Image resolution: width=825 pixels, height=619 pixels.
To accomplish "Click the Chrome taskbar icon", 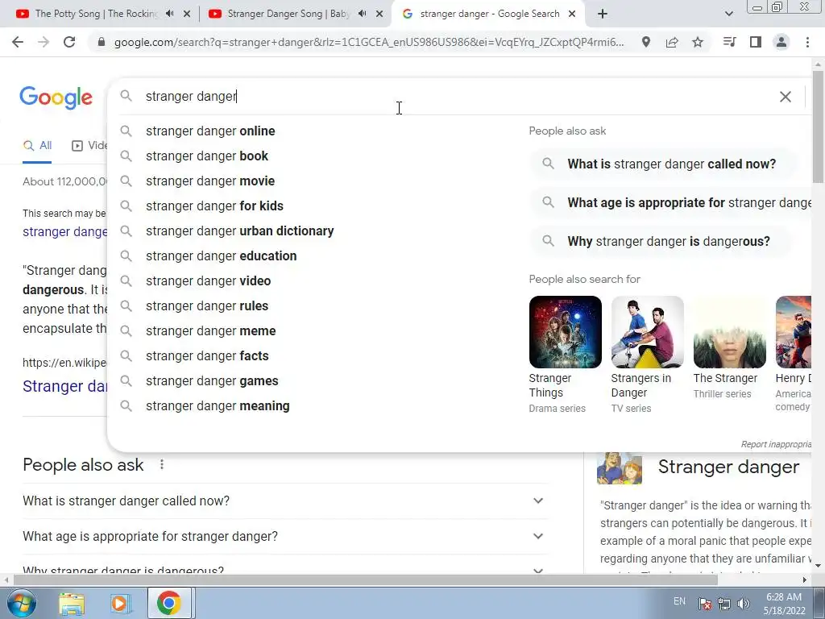I will pos(168,604).
